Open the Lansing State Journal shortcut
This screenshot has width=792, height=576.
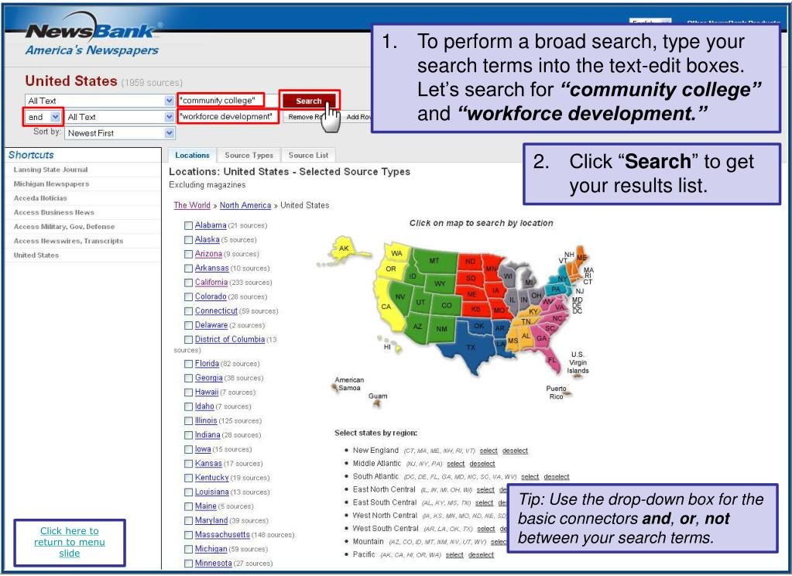(x=50, y=170)
